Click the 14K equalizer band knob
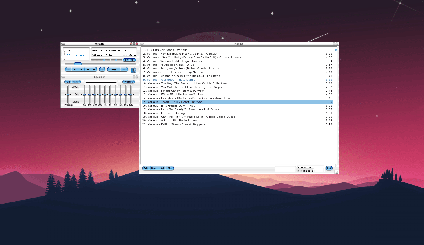Screen dimensions: 424x245 click(125, 95)
